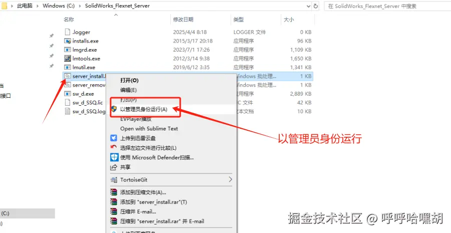This screenshot has height=233, width=451.
Task: Click the TortoiseGit icon
Action: [x=114, y=180]
